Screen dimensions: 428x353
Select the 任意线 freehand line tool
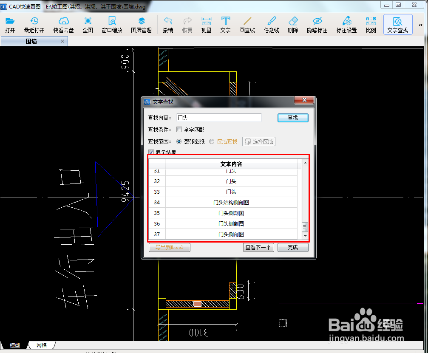[x=271, y=25]
